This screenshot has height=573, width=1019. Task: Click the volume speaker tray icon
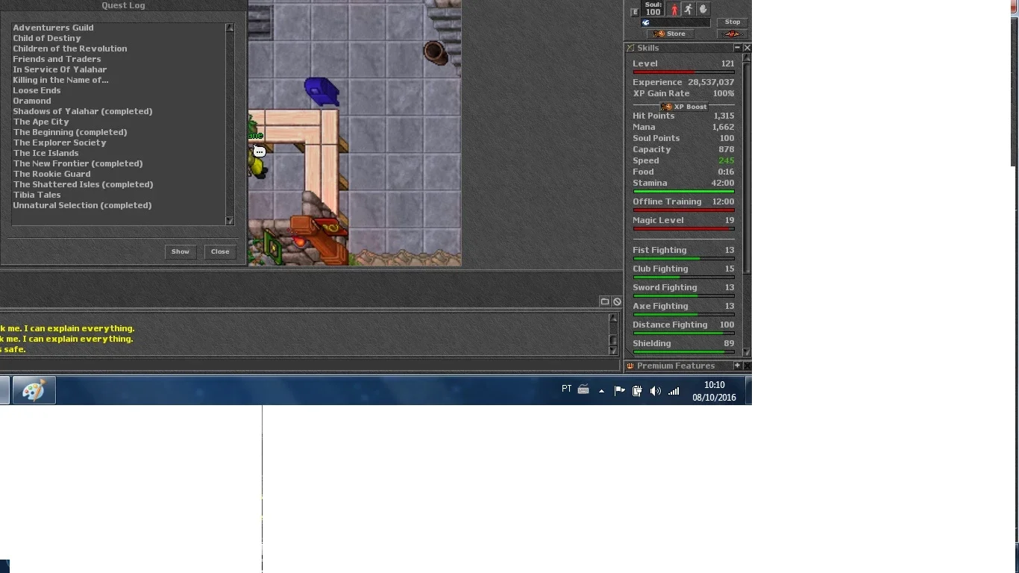655,391
